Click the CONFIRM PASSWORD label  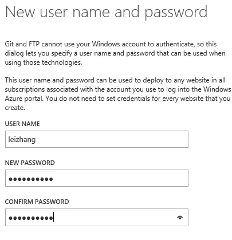(x=37, y=202)
